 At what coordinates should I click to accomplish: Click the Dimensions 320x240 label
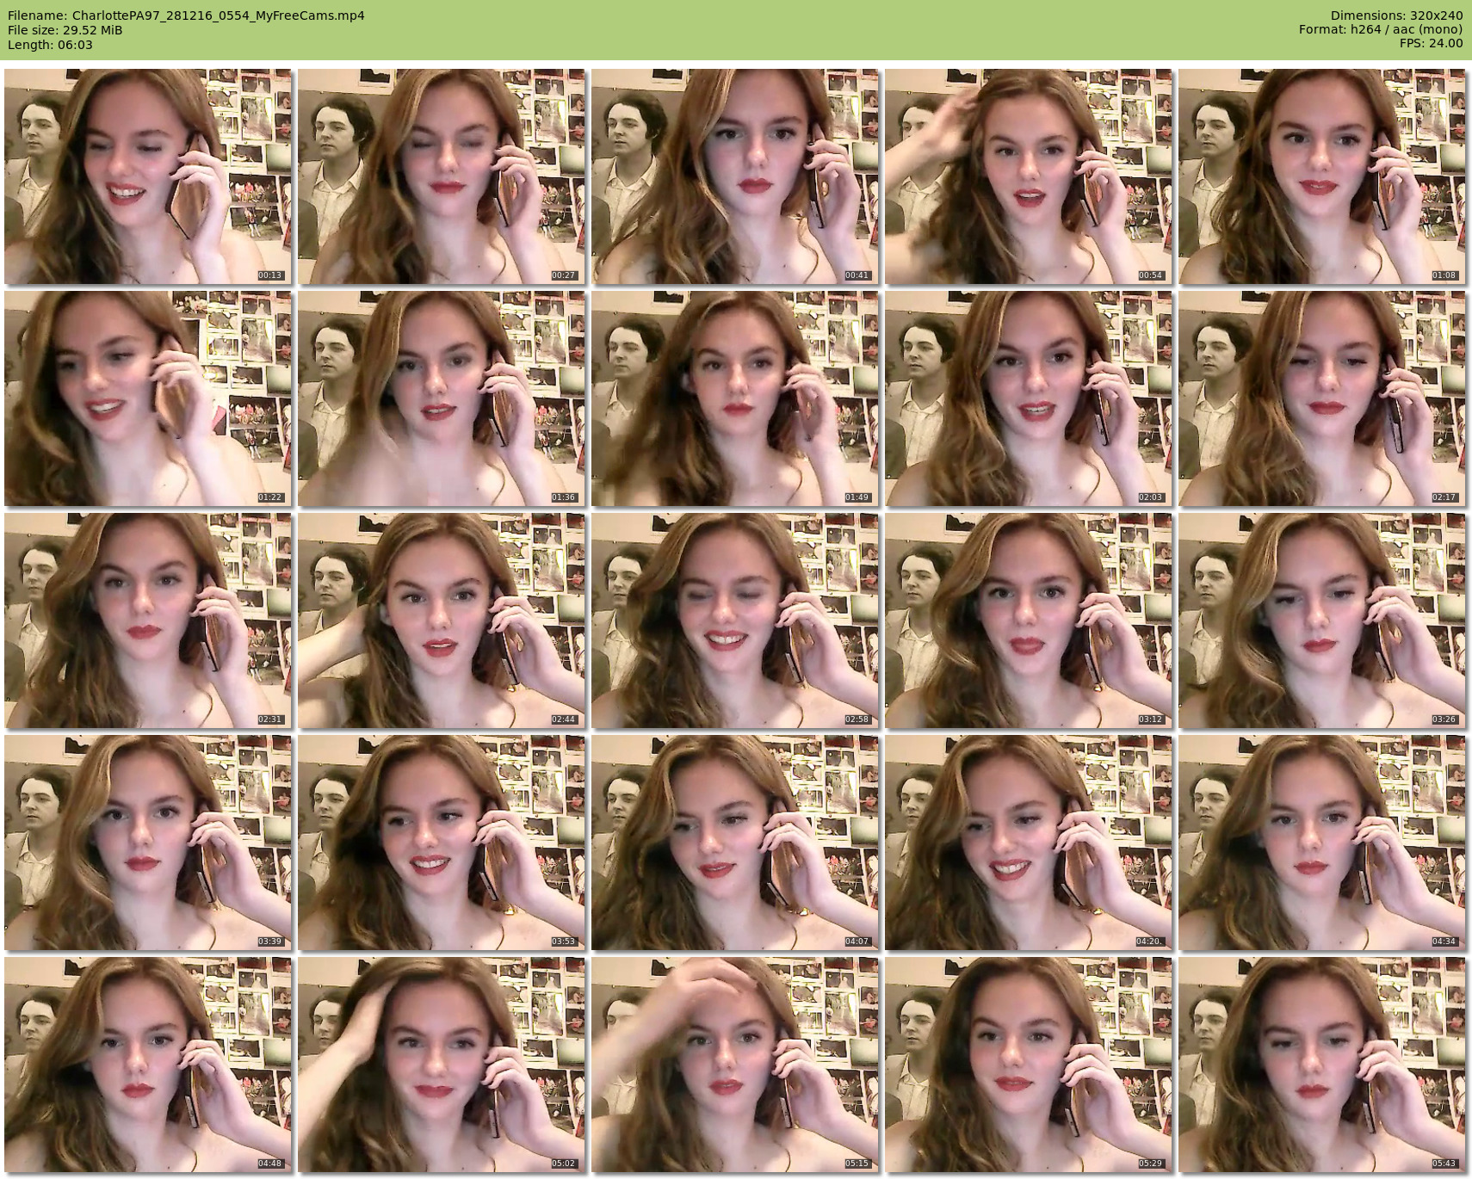pos(1396,15)
